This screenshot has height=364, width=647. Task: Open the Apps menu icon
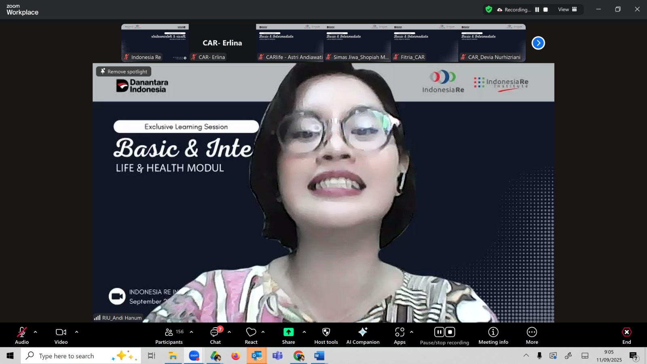(x=400, y=335)
